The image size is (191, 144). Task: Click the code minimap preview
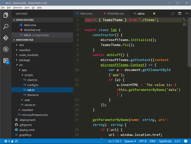[x=185, y=22]
